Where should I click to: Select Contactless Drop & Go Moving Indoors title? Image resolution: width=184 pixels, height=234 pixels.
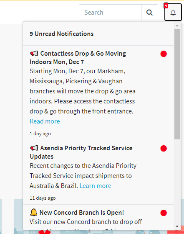78,58
